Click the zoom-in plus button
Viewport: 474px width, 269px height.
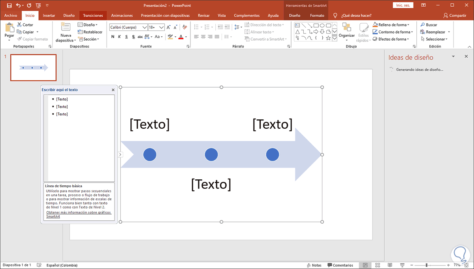click(448, 265)
